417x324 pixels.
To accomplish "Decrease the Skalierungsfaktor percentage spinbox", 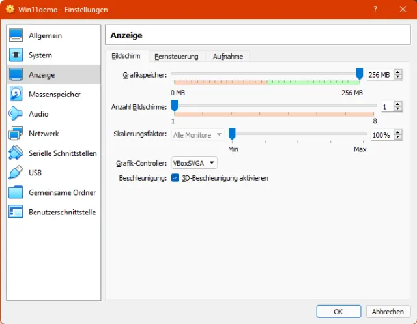I will (x=397, y=138).
